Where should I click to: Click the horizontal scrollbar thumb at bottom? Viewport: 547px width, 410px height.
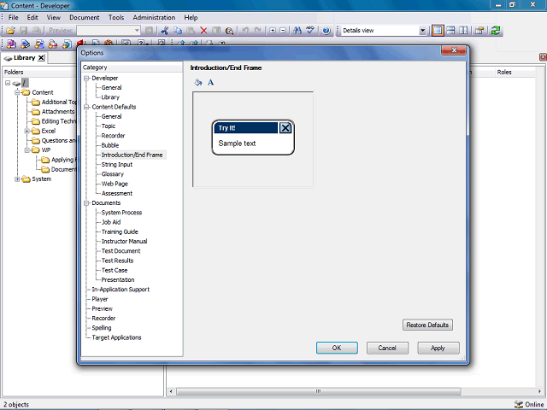pos(318,391)
